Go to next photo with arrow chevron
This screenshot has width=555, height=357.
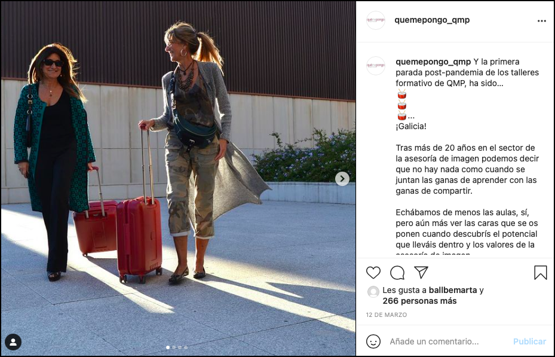(342, 178)
